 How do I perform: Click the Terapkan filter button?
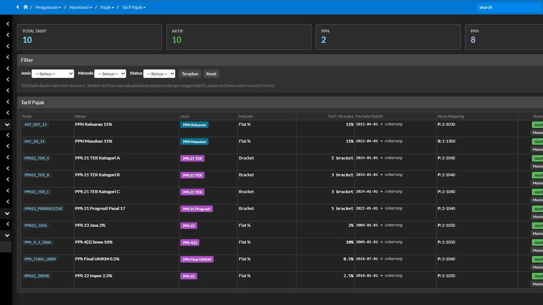[190, 74]
